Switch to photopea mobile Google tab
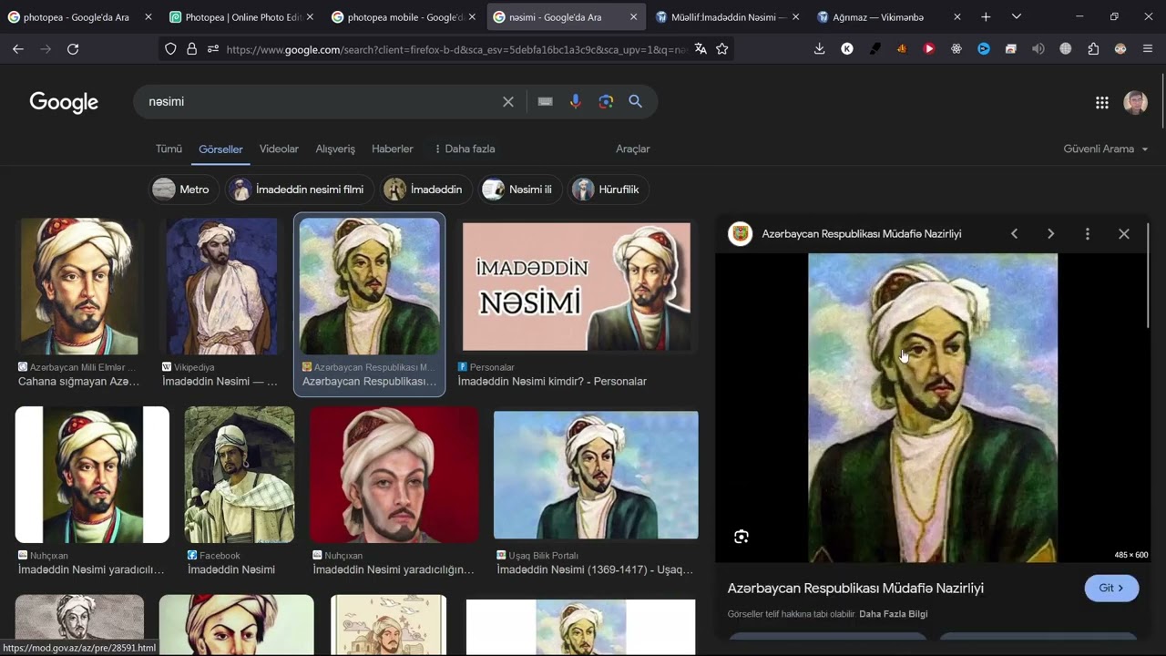Image resolution: width=1166 pixels, height=656 pixels. pos(404,16)
